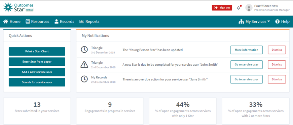
Task: Click the Quick Actions heading
Action: (21, 36)
